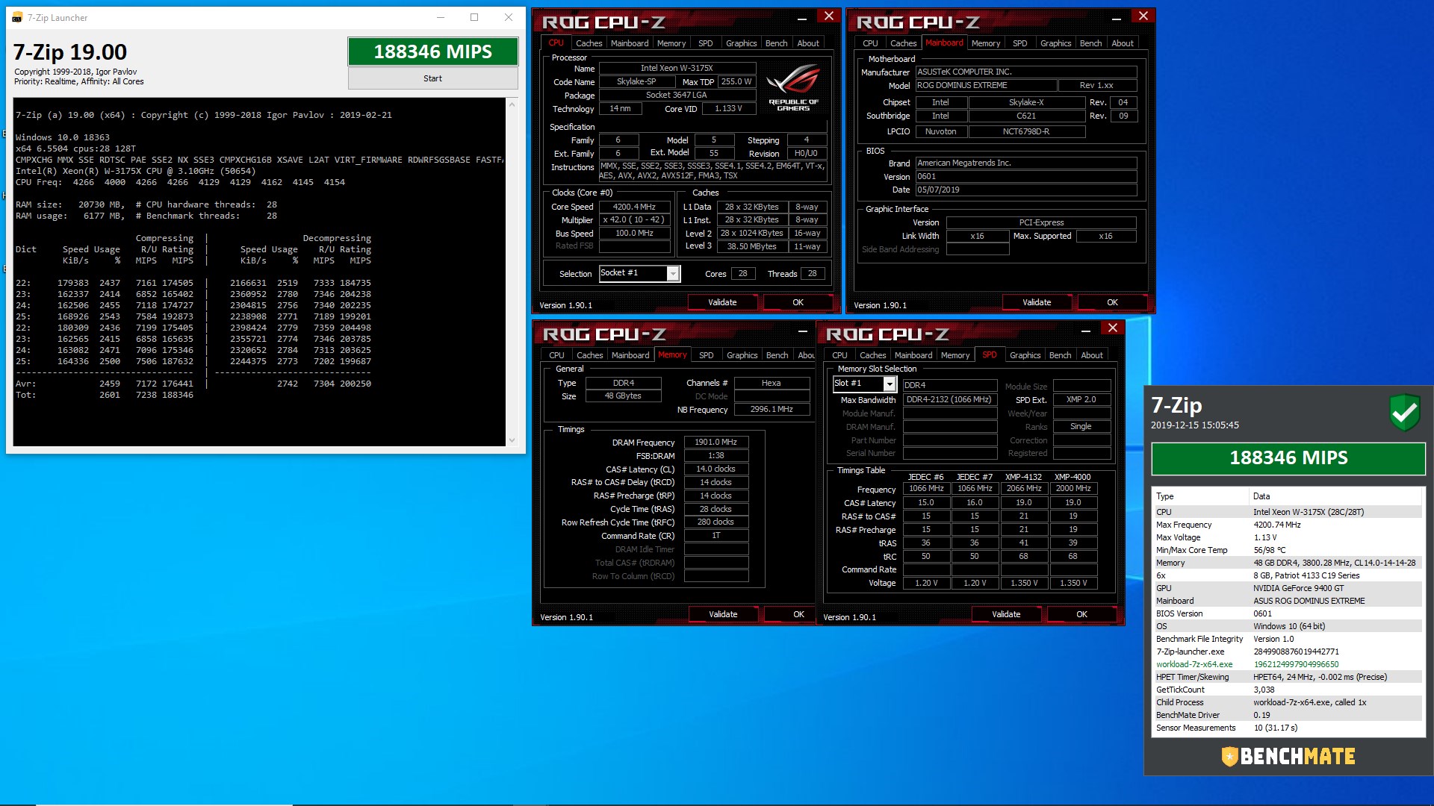
Task: Select CPU tab in Mainboard window
Action: point(870,43)
